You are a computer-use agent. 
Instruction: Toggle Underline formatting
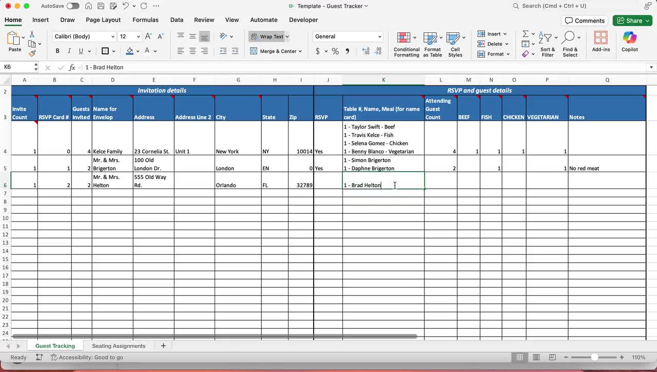pyautogui.click(x=81, y=51)
